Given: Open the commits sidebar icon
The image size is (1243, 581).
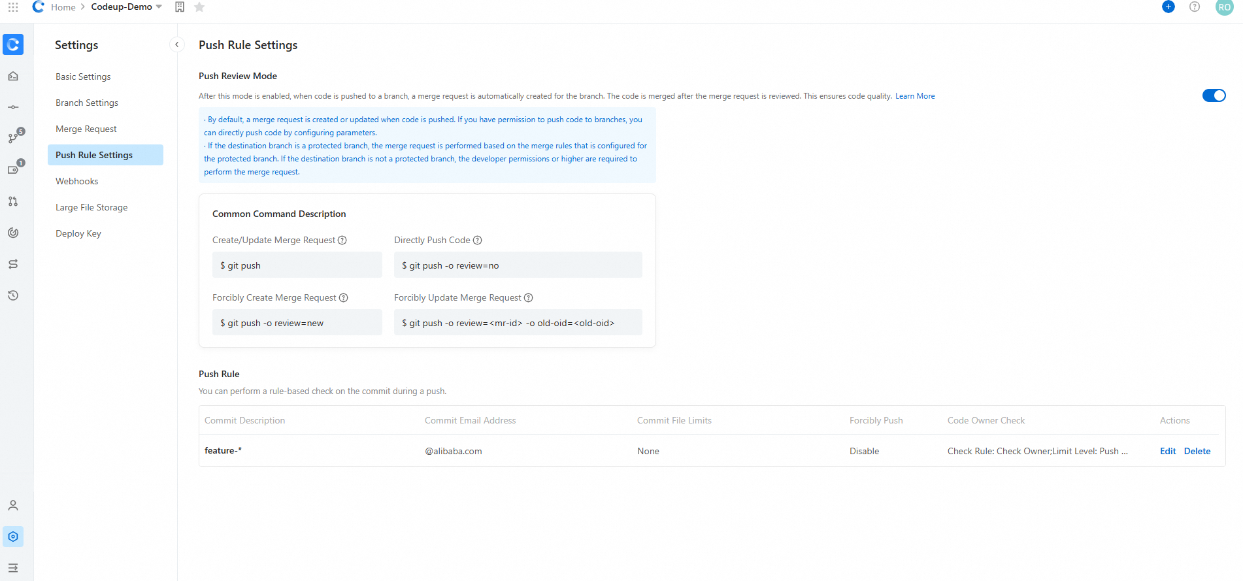Looking at the screenshot, I should pyautogui.click(x=13, y=107).
